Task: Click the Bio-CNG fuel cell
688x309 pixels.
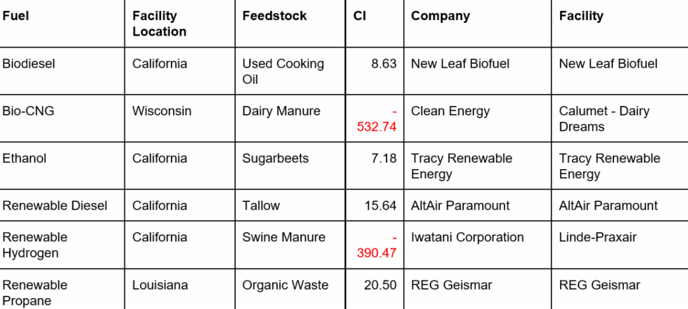Action: (x=28, y=111)
